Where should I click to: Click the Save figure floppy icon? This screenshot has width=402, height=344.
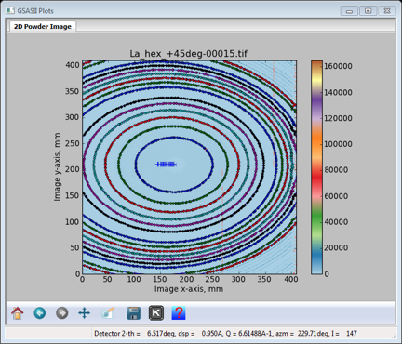coord(134,313)
